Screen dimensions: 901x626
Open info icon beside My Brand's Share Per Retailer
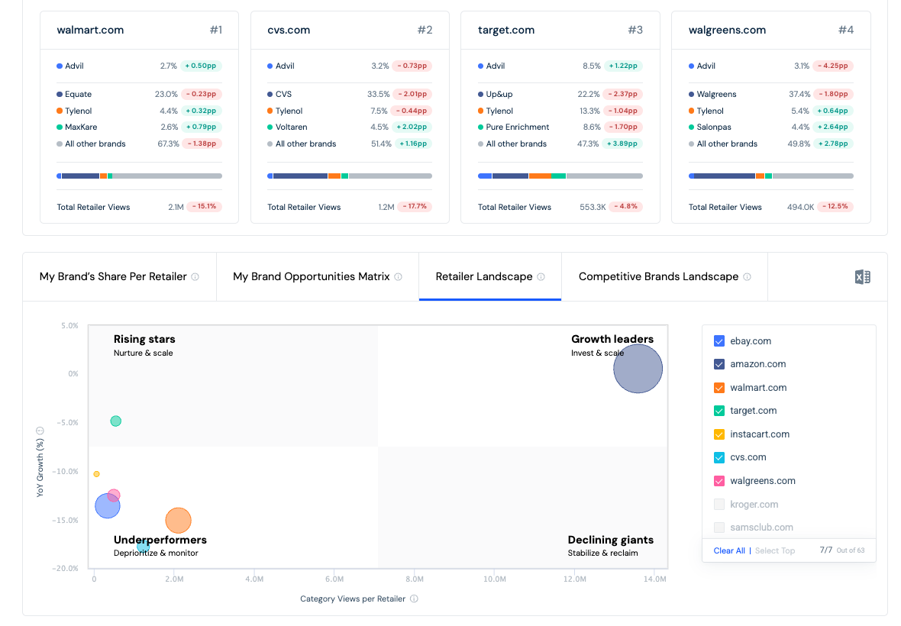click(x=195, y=277)
